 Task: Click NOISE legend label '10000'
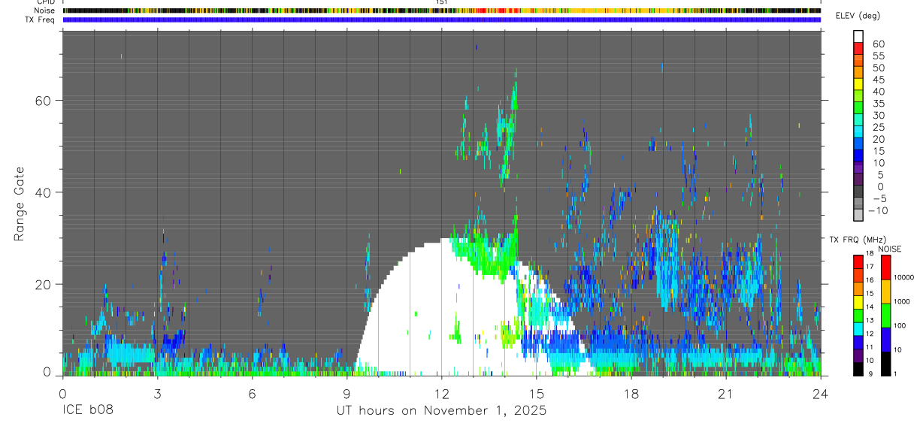[906, 277]
